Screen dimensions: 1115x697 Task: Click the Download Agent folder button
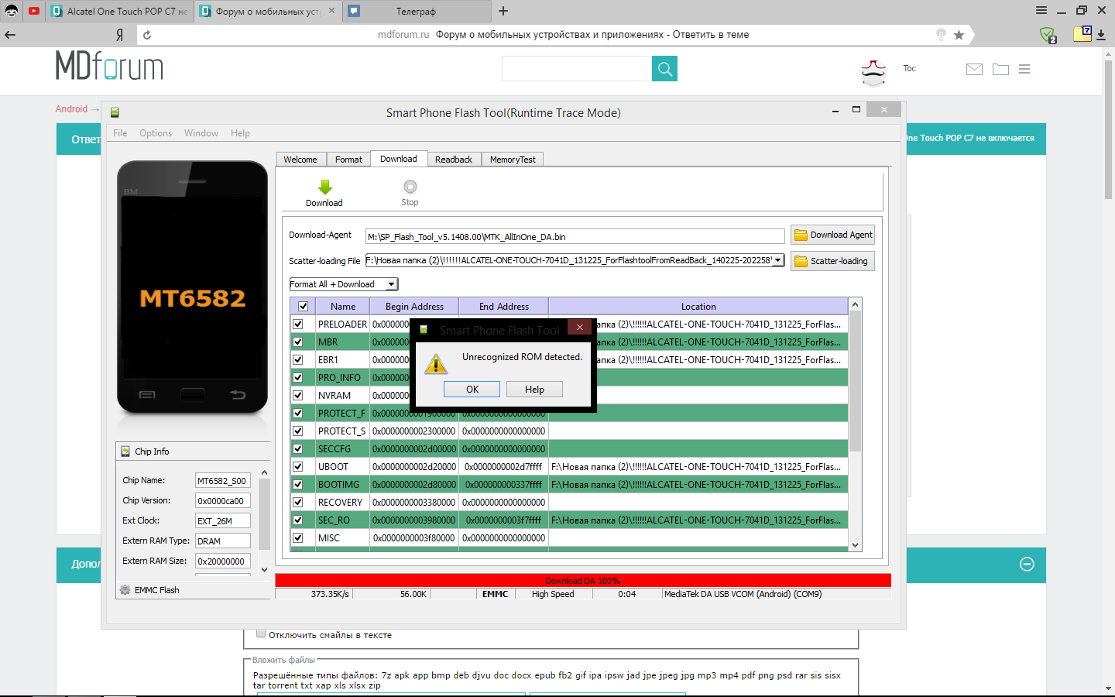(832, 235)
